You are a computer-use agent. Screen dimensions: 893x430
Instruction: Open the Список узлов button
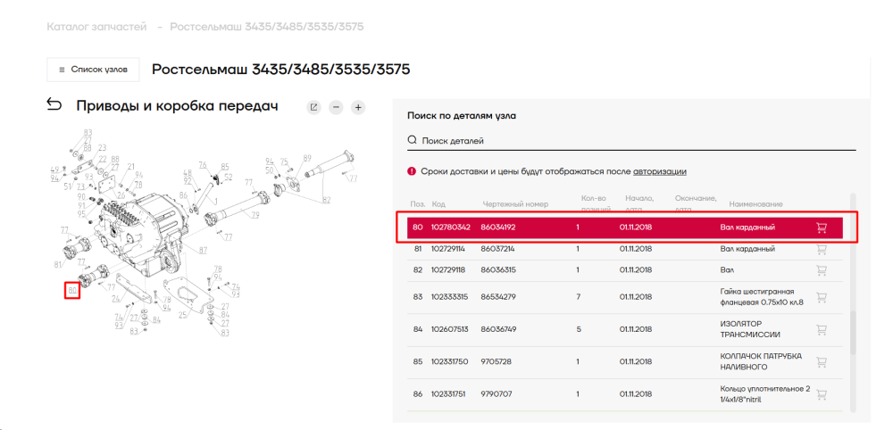(94, 70)
